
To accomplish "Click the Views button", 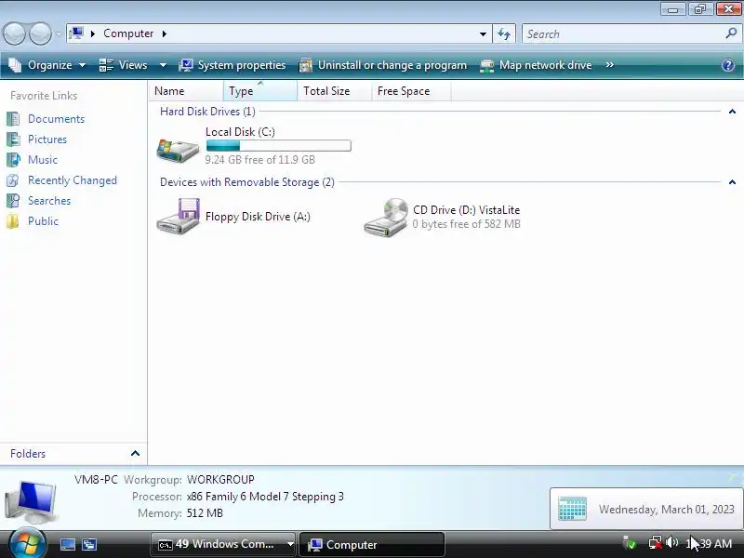I will click(124, 65).
